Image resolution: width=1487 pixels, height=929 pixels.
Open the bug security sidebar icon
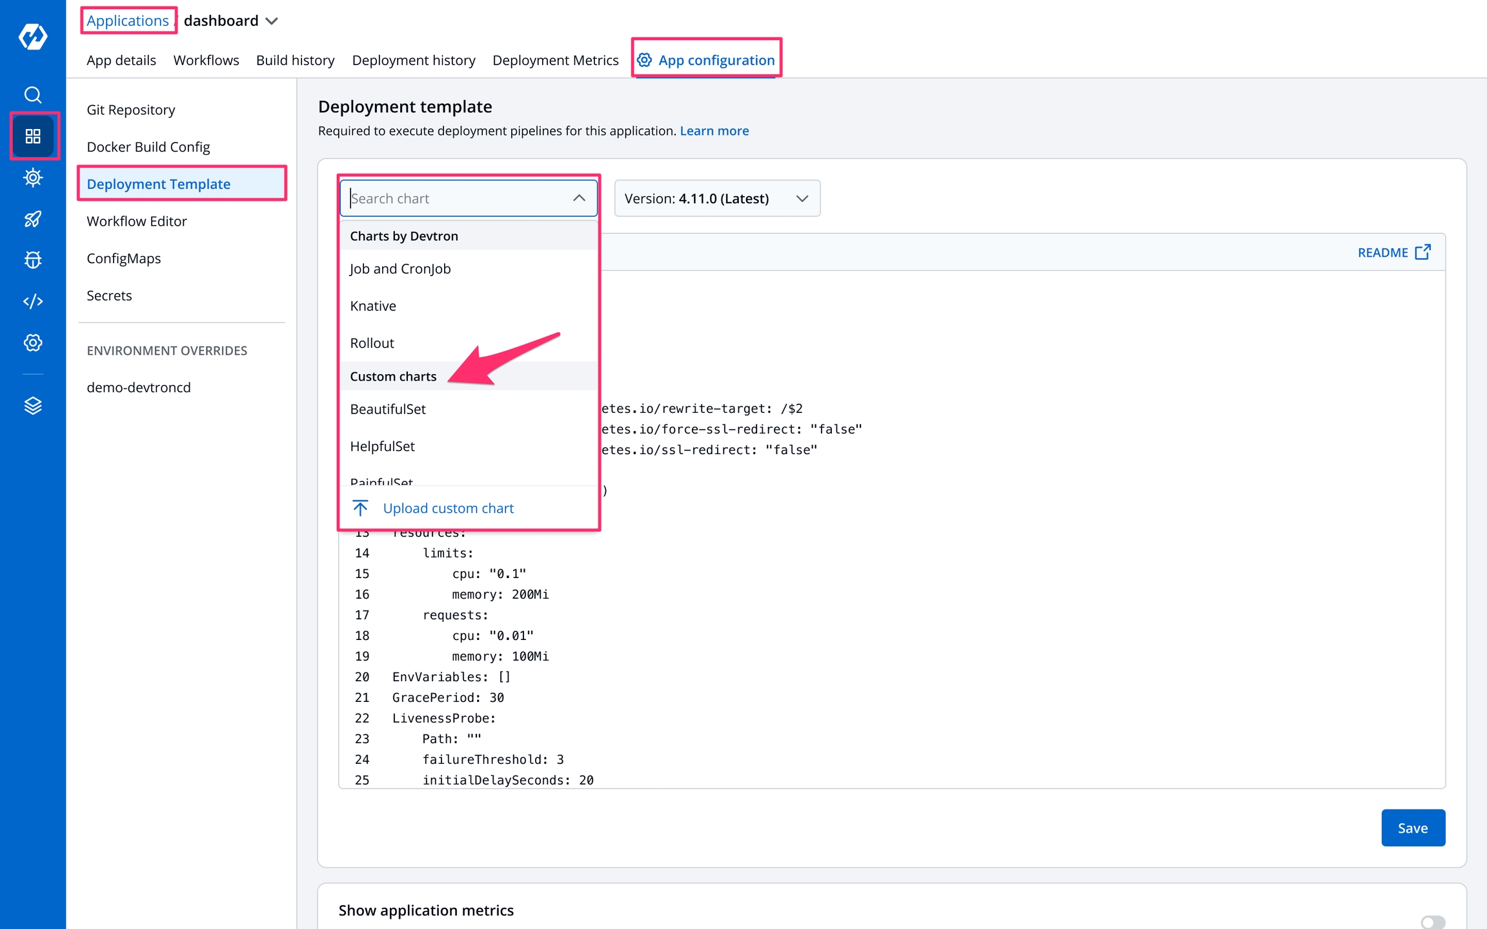(32, 260)
